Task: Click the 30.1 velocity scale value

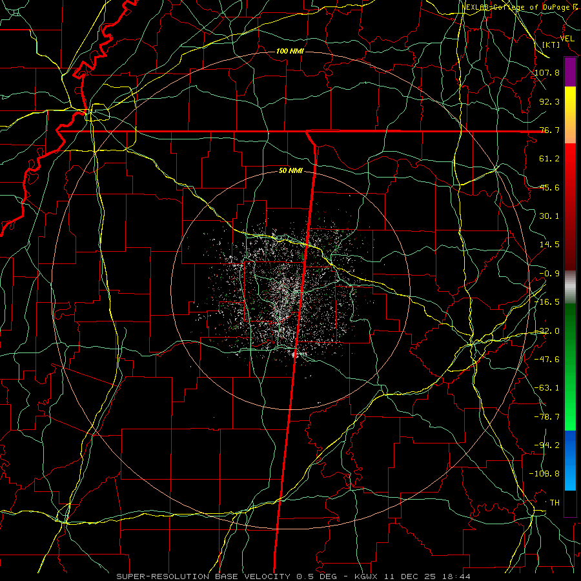Action: tap(549, 216)
